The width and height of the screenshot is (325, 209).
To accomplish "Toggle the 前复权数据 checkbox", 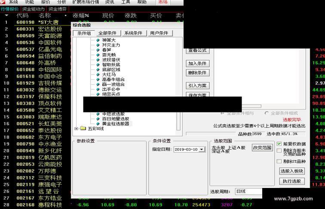I will (x=279, y=144).
